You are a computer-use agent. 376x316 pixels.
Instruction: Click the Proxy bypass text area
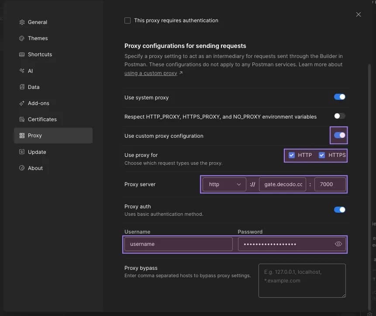pos(302,280)
